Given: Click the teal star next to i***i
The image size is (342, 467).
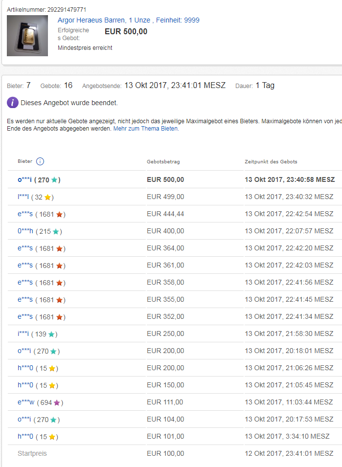Looking at the screenshot, I should point(51,334).
